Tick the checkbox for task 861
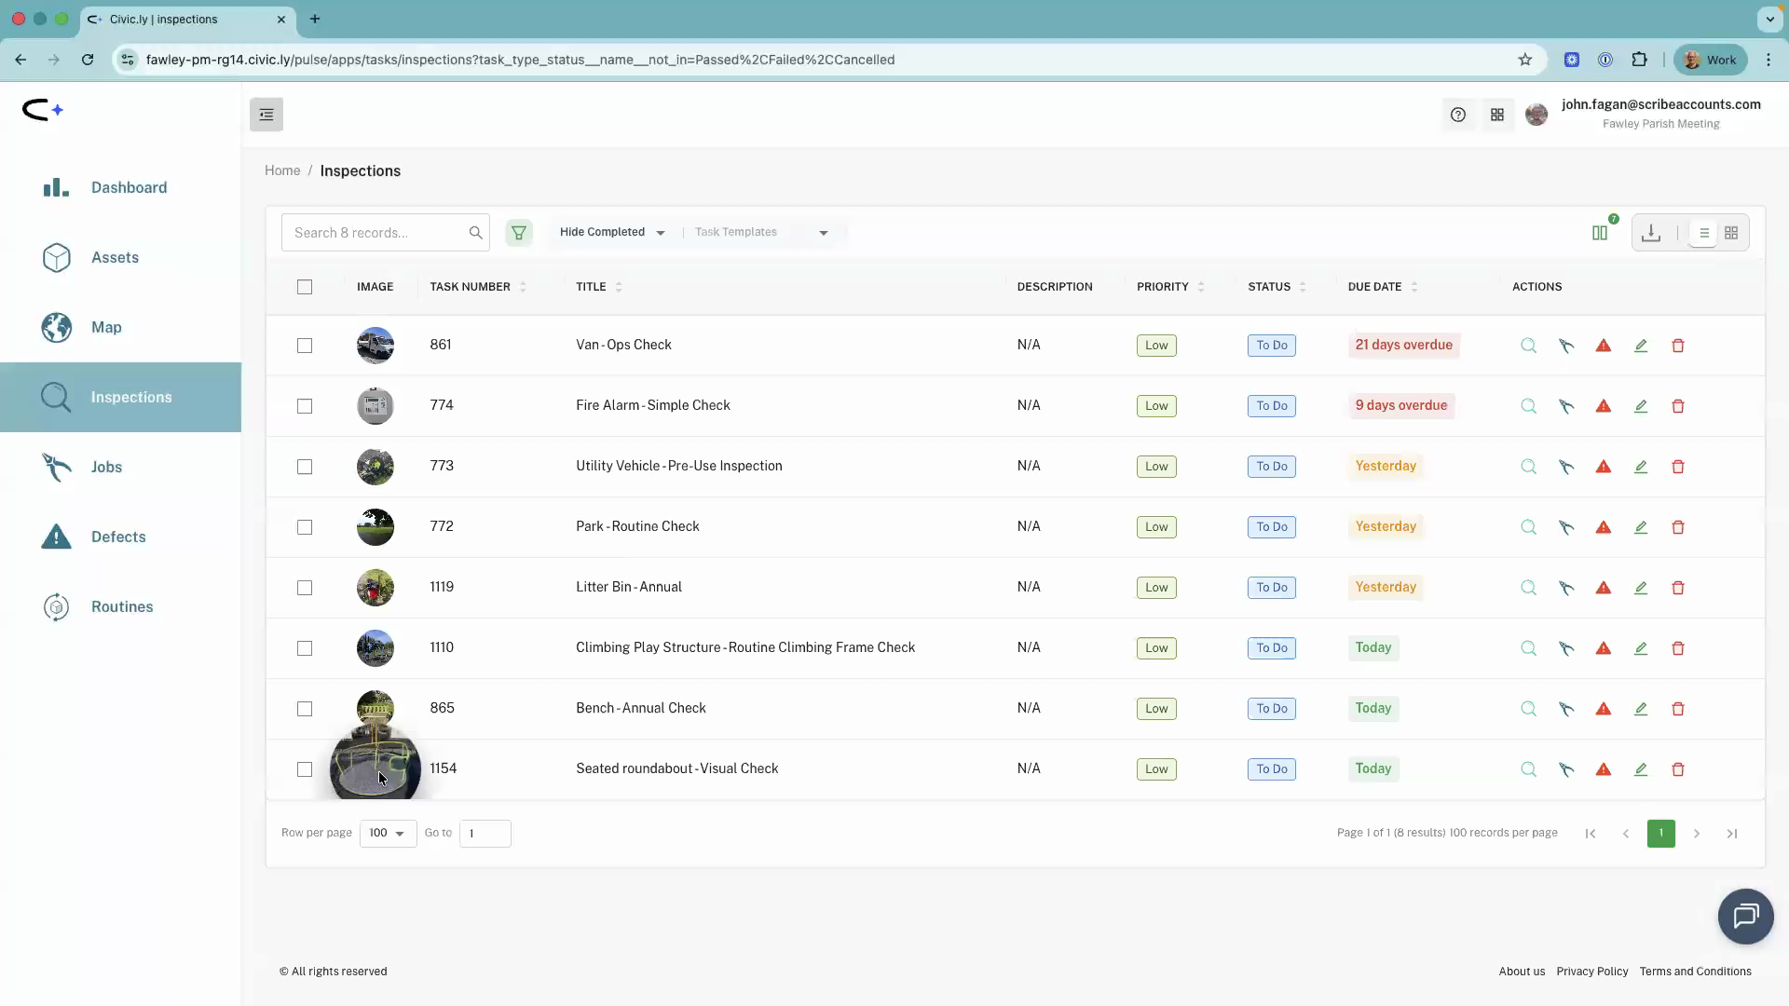 click(x=305, y=346)
